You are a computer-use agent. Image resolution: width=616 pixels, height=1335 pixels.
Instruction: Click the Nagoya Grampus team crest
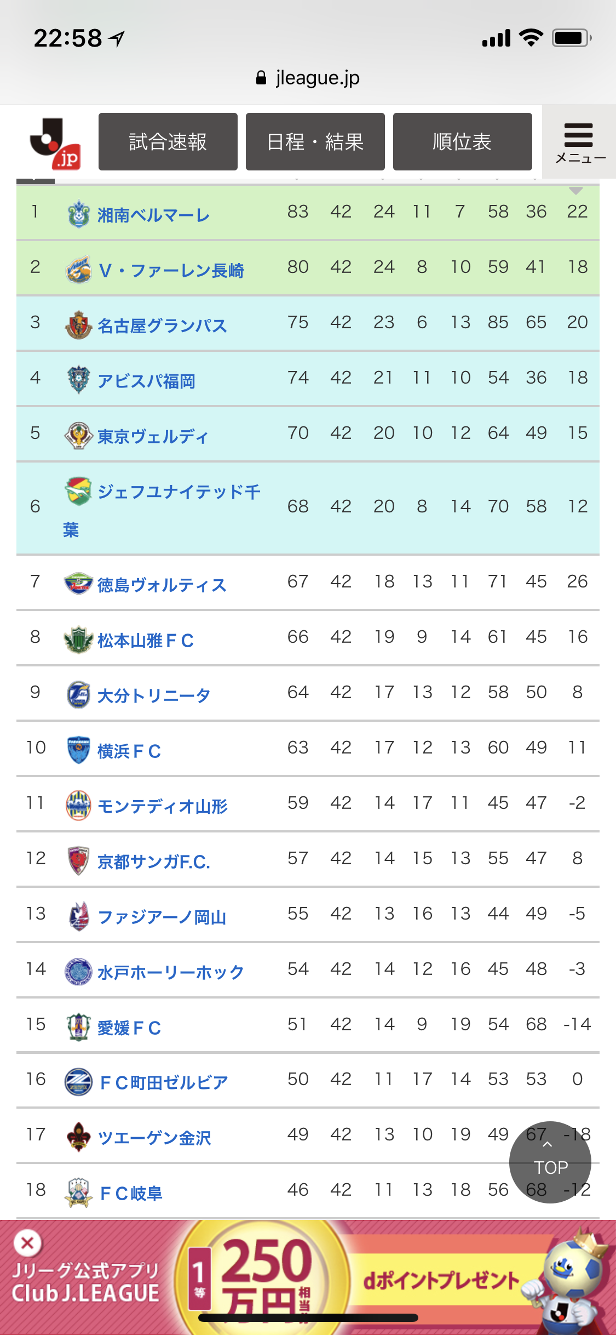[x=78, y=324]
